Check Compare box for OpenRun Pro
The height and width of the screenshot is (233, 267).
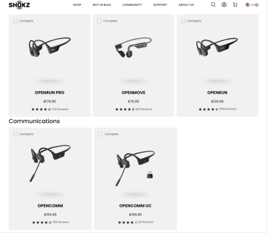click(15, 21)
